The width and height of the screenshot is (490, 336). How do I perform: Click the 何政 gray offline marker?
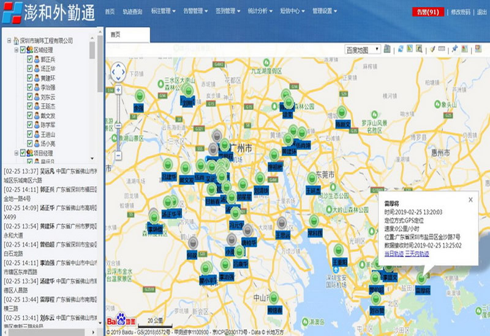pos(193,242)
